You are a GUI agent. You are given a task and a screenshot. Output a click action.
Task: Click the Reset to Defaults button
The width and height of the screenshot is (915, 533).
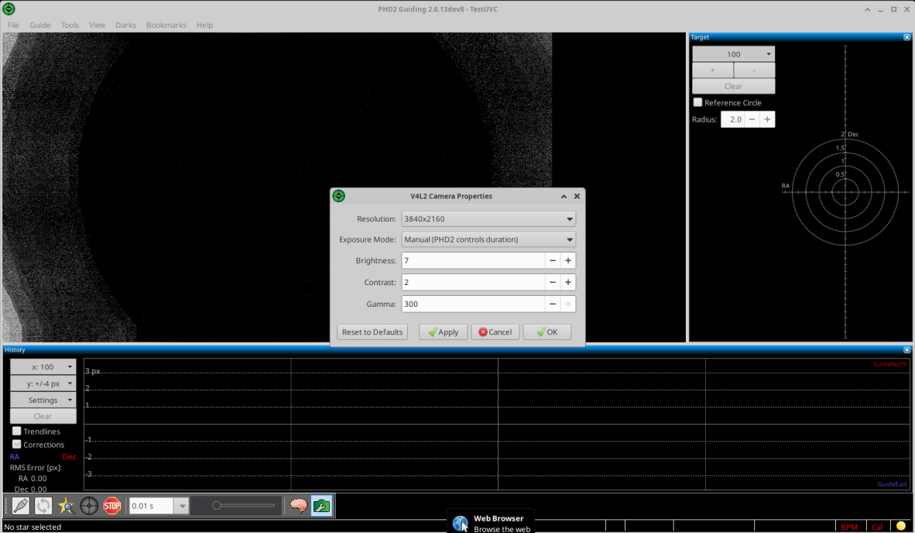(372, 332)
